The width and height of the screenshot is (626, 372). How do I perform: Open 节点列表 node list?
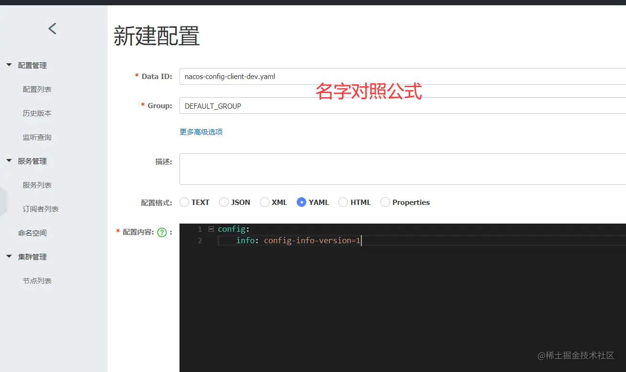point(37,281)
